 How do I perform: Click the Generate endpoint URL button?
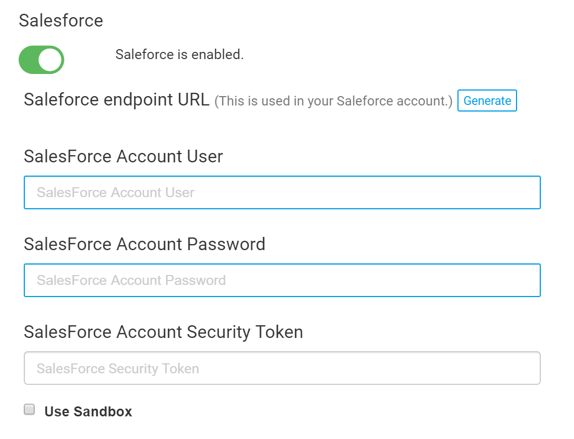pyautogui.click(x=487, y=101)
